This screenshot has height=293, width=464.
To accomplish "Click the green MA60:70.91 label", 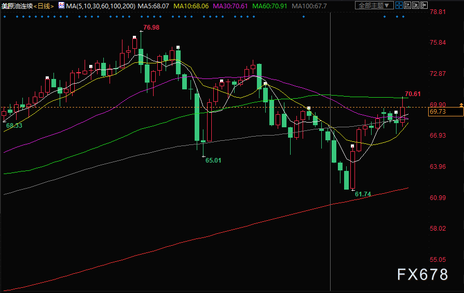I will tap(269, 6).
